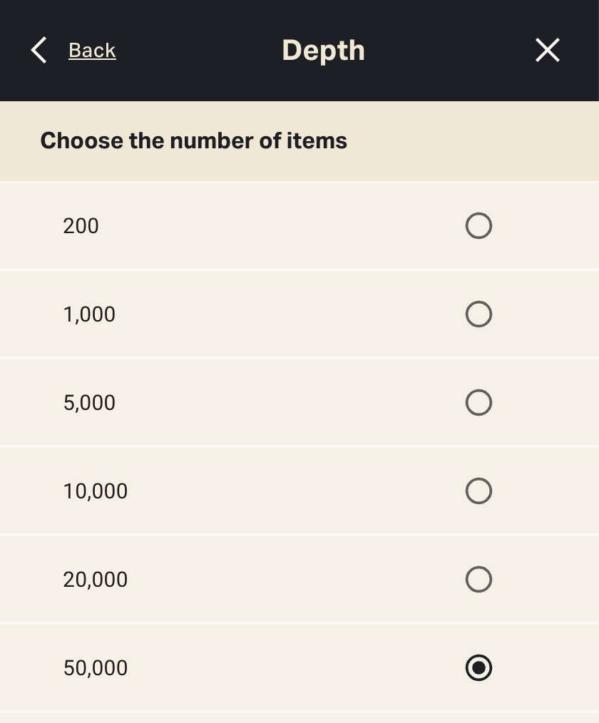Click the partially visible row below 50,000
This screenshot has height=723, width=599.
pos(299,718)
